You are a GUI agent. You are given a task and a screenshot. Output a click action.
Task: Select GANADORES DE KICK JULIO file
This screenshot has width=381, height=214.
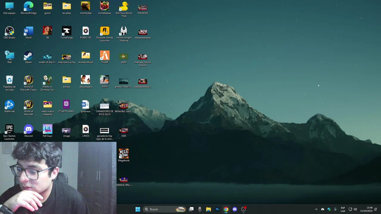pyautogui.click(x=104, y=109)
